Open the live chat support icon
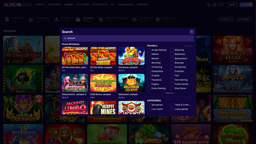The width and height of the screenshot is (256, 144). coord(215,5)
